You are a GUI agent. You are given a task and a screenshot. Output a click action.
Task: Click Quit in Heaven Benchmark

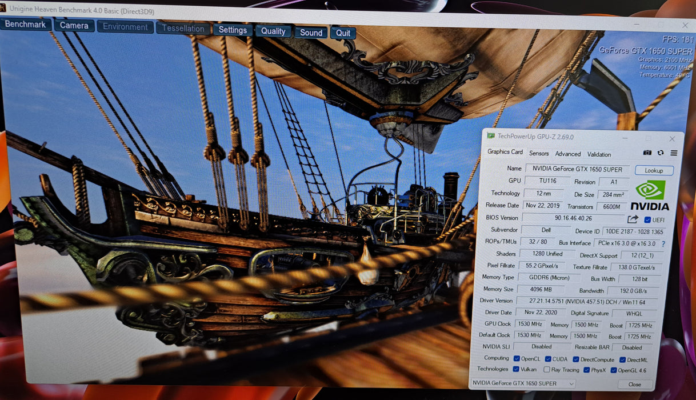[343, 33]
